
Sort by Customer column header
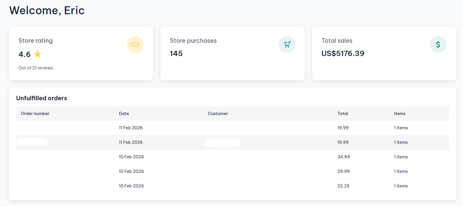click(218, 114)
